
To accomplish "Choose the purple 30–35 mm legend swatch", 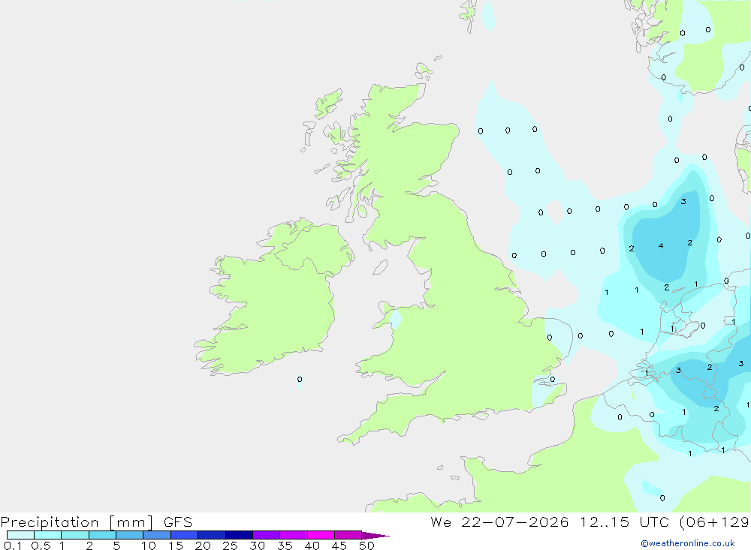I will coord(266,535).
